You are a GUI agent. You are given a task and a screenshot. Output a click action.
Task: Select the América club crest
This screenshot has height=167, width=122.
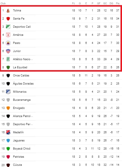pyautogui.click(x=8, y=35)
